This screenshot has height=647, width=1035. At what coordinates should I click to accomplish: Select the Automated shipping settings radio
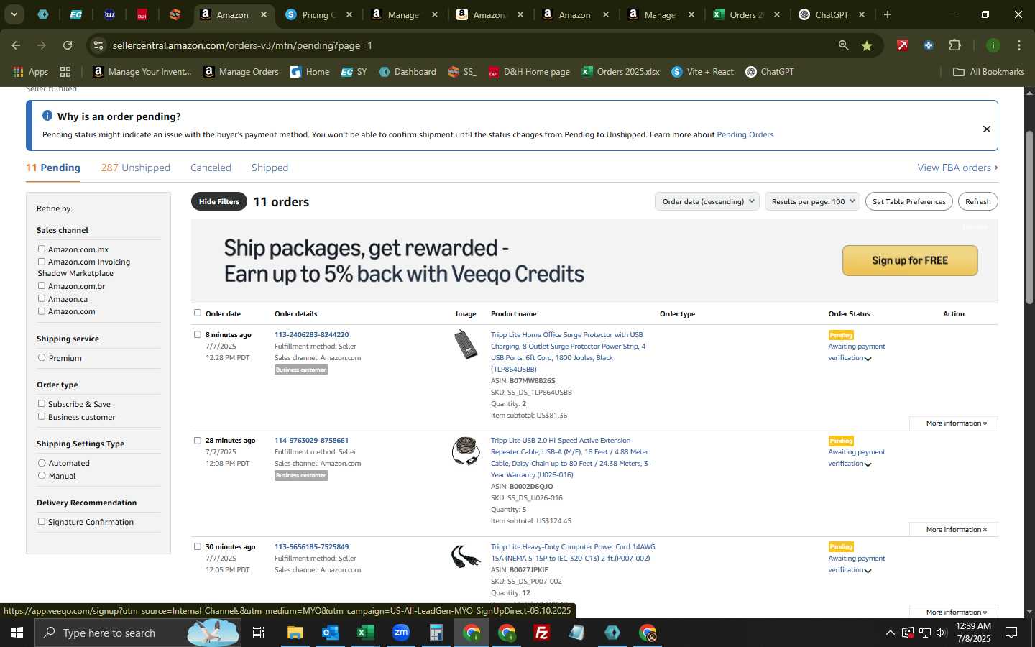(42, 463)
